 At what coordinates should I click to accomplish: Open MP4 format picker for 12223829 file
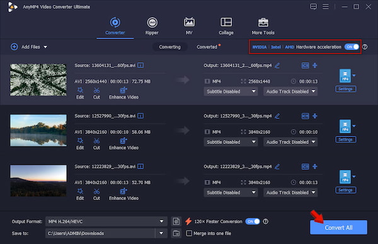click(347, 177)
